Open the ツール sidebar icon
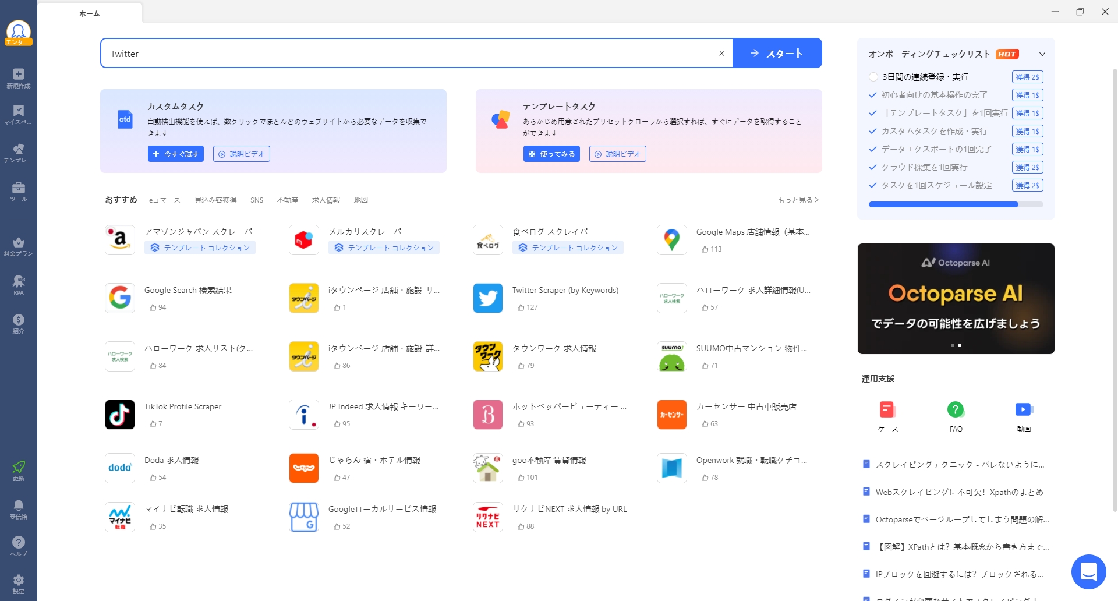The height and width of the screenshot is (601, 1118). (19, 192)
